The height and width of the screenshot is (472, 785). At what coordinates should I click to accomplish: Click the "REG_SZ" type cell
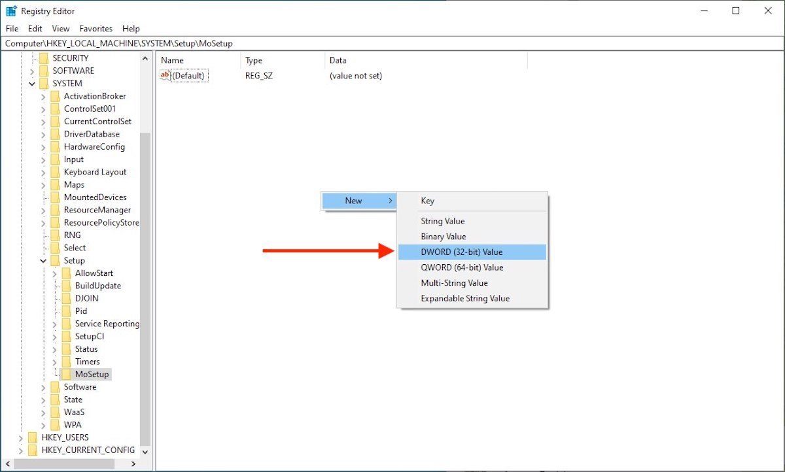click(x=258, y=76)
